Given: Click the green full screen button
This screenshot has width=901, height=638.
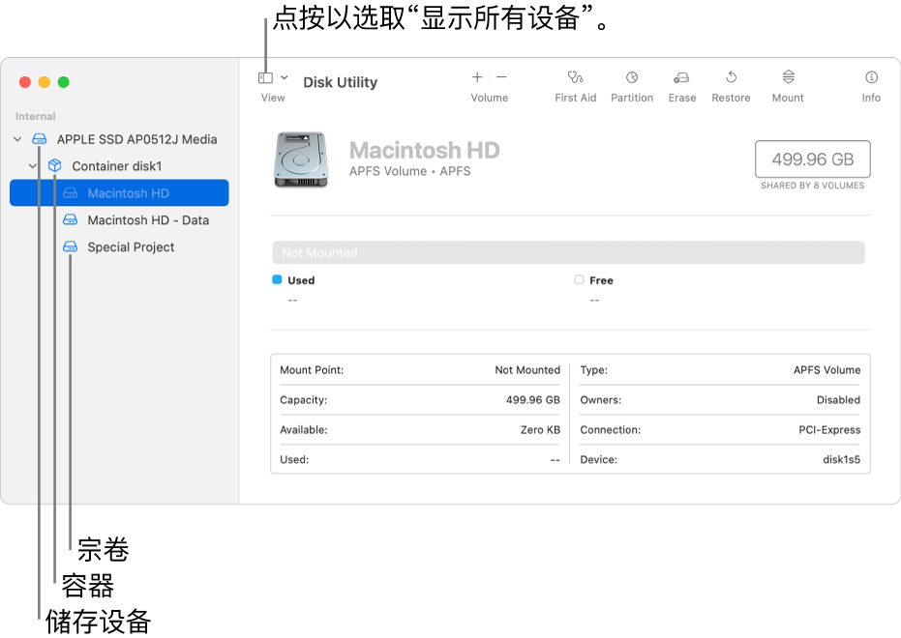Looking at the screenshot, I should (x=64, y=82).
